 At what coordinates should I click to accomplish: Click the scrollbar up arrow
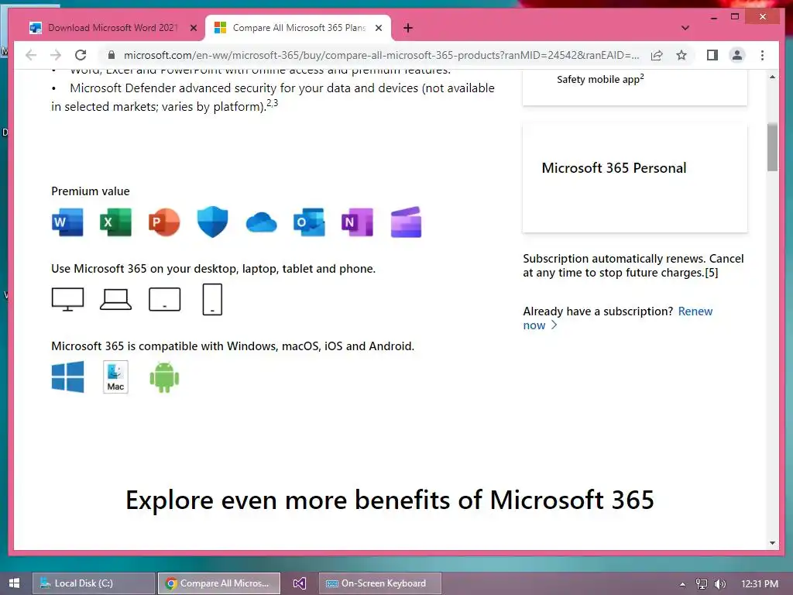772,77
